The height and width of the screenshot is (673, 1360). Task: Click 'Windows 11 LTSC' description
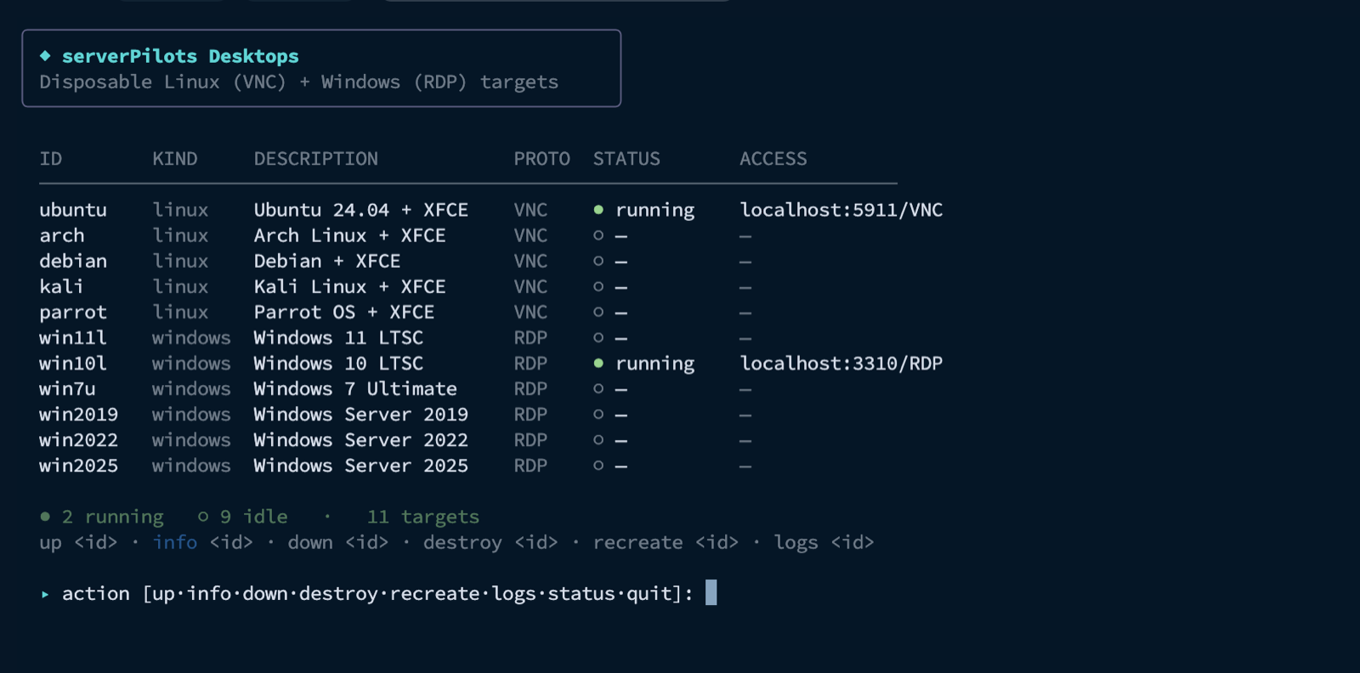pos(338,337)
